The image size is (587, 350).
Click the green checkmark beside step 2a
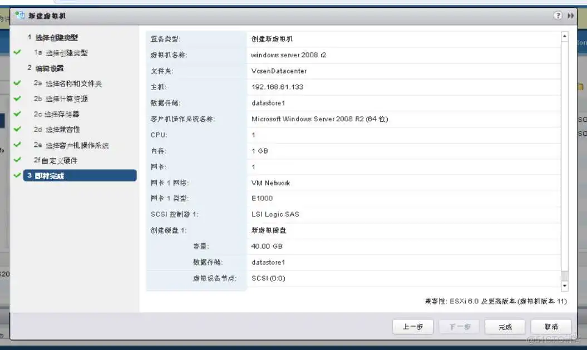(17, 83)
